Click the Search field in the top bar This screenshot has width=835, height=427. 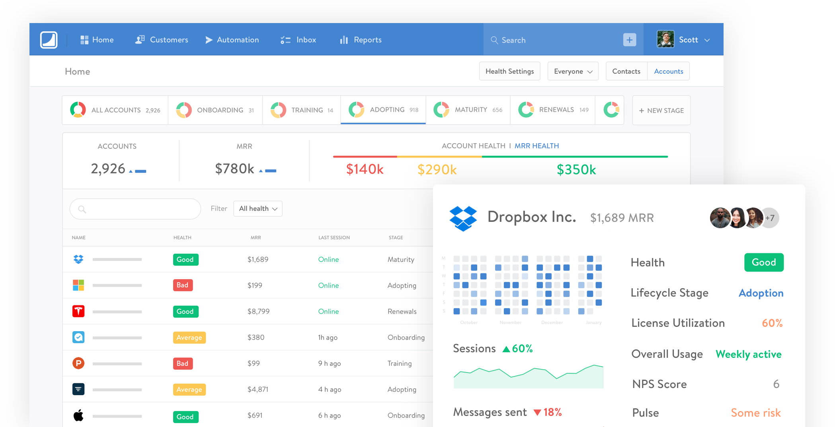point(553,40)
